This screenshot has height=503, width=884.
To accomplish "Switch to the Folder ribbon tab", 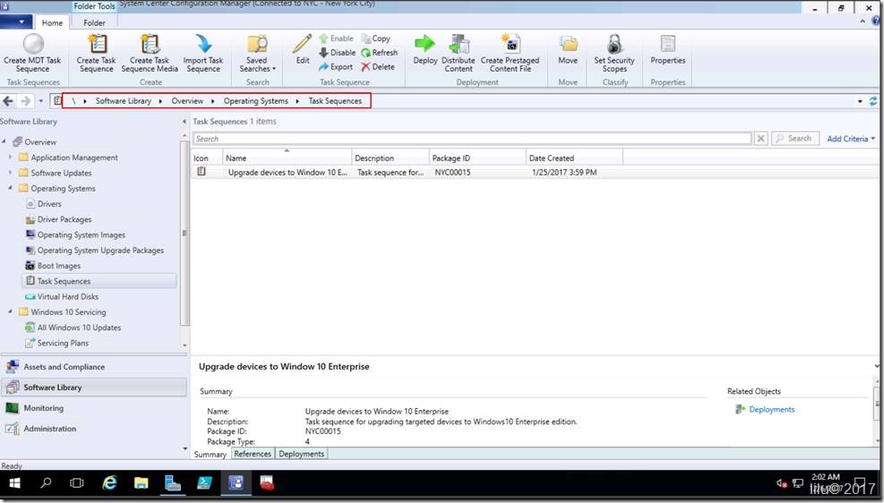I will pos(94,22).
